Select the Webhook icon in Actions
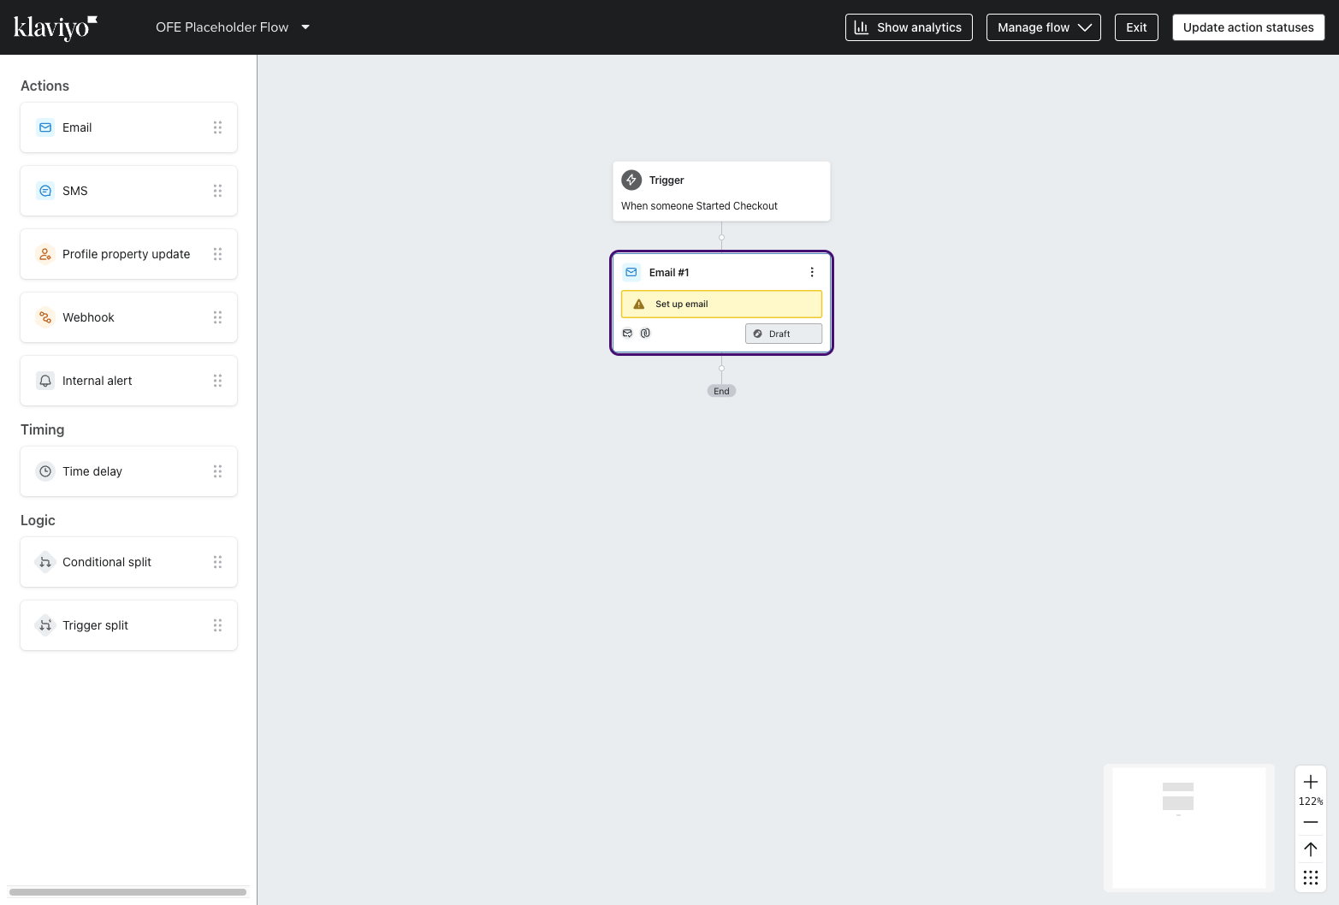Screen dimensions: 1339x905 [44, 316]
